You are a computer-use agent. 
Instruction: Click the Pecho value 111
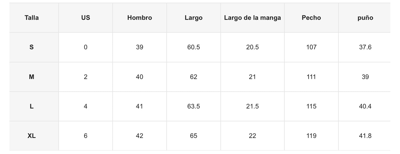coord(311,77)
